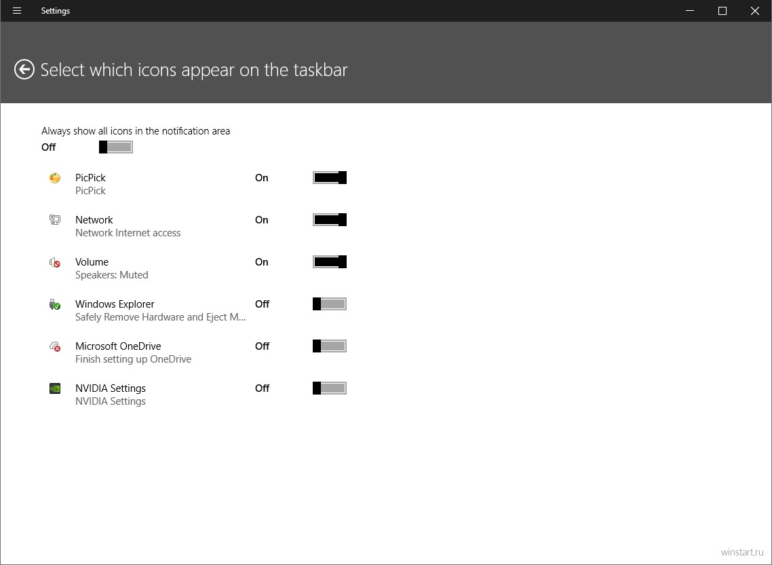This screenshot has height=565, width=772.
Task: Open the hamburger menu icon
Action: click(x=17, y=11)
